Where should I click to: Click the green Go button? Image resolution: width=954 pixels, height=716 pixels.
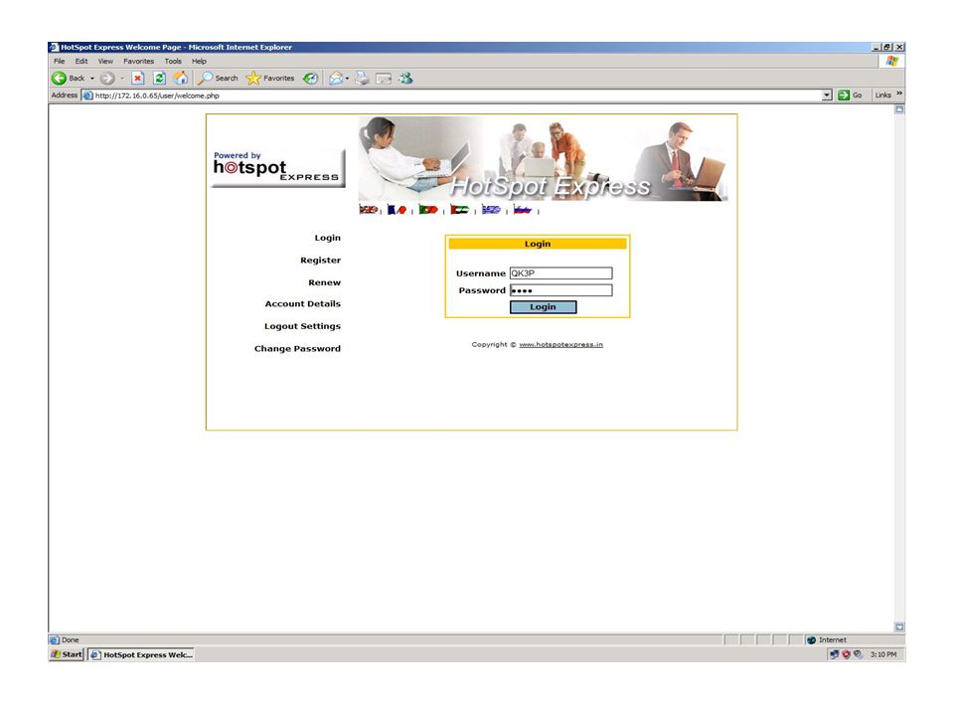850,95
